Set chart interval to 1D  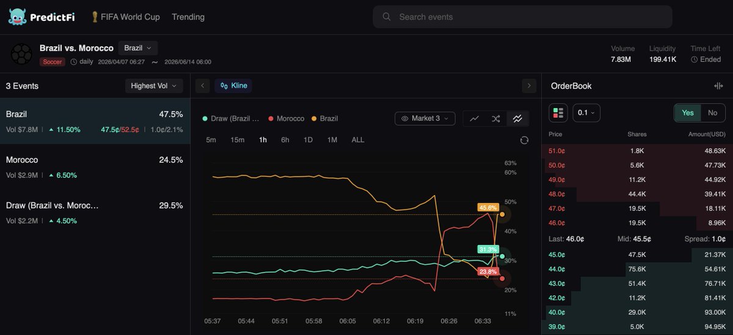tap(308, 140)
